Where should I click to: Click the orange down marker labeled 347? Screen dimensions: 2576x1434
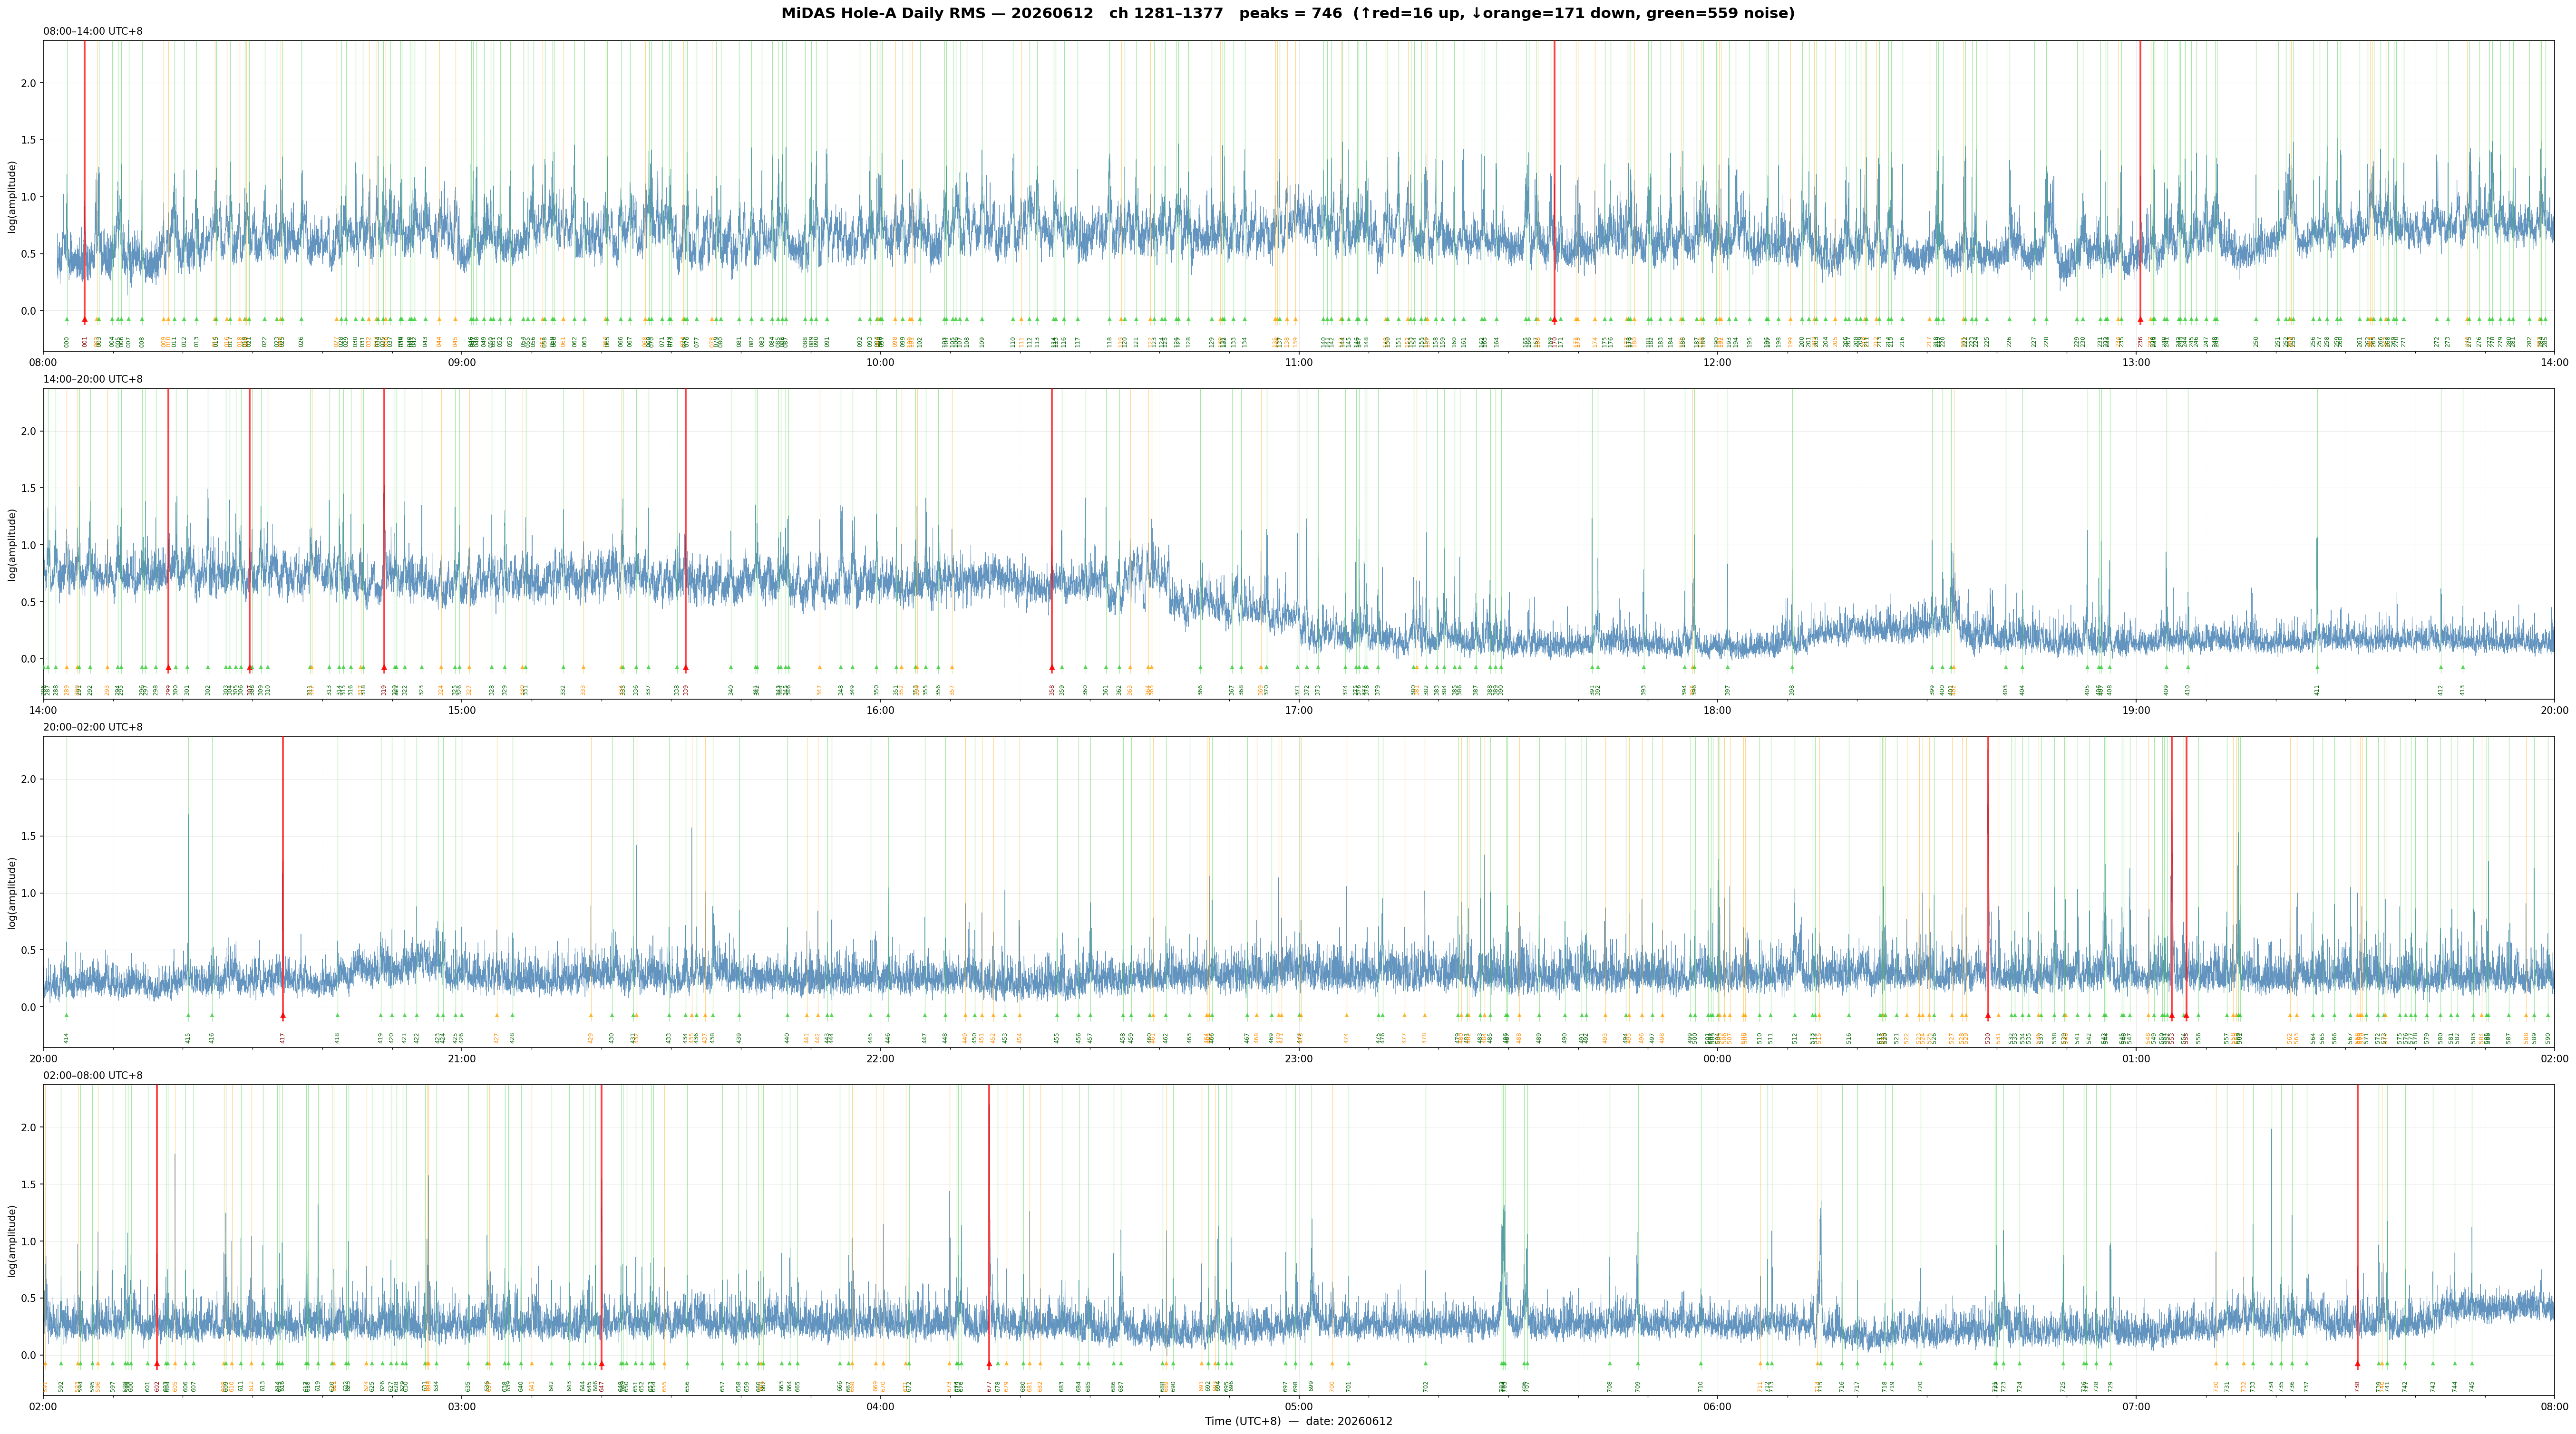pos(819,667)
